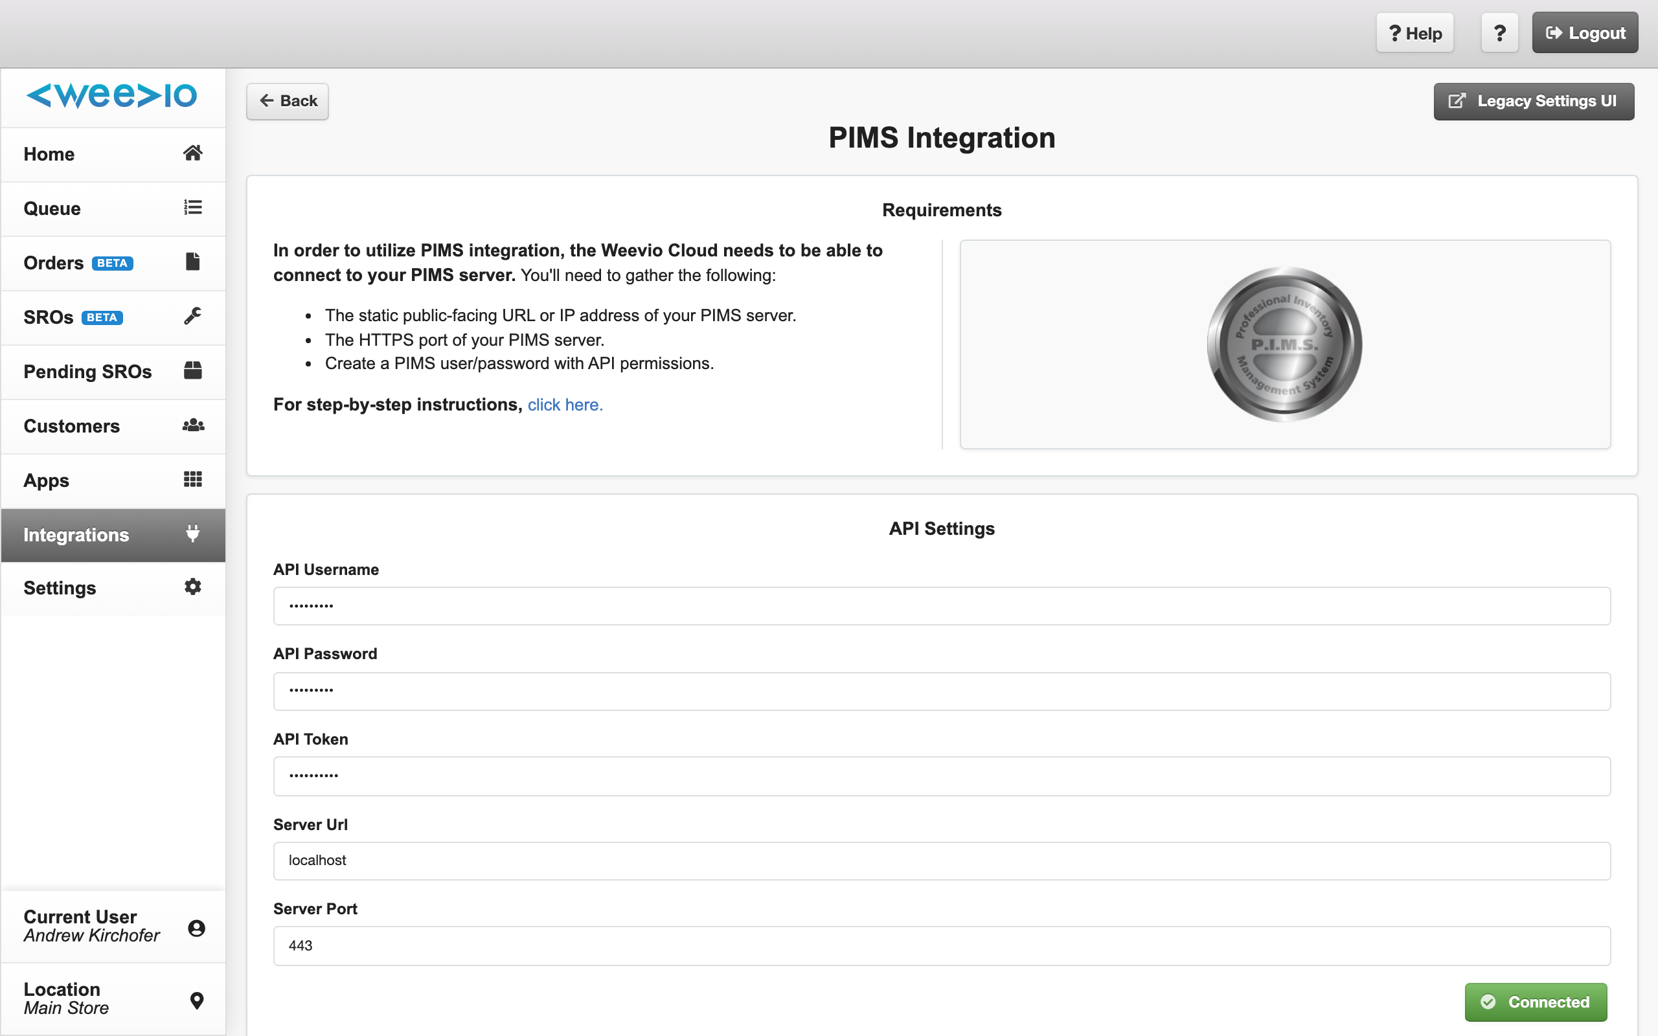Open Settings in sidebar

tap(113, 588)
